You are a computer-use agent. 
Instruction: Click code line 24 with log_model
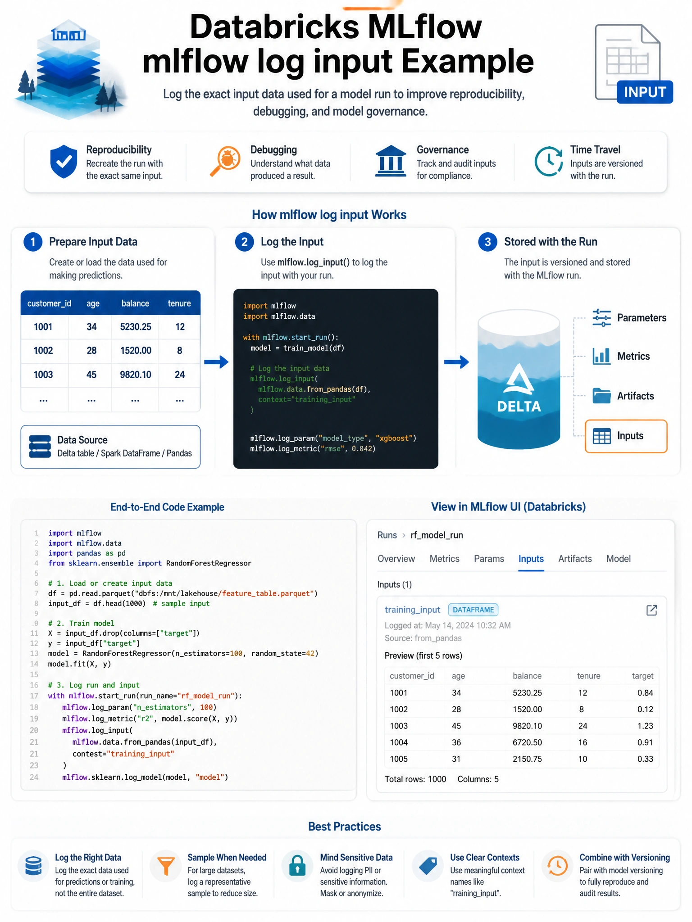[145, 777]
